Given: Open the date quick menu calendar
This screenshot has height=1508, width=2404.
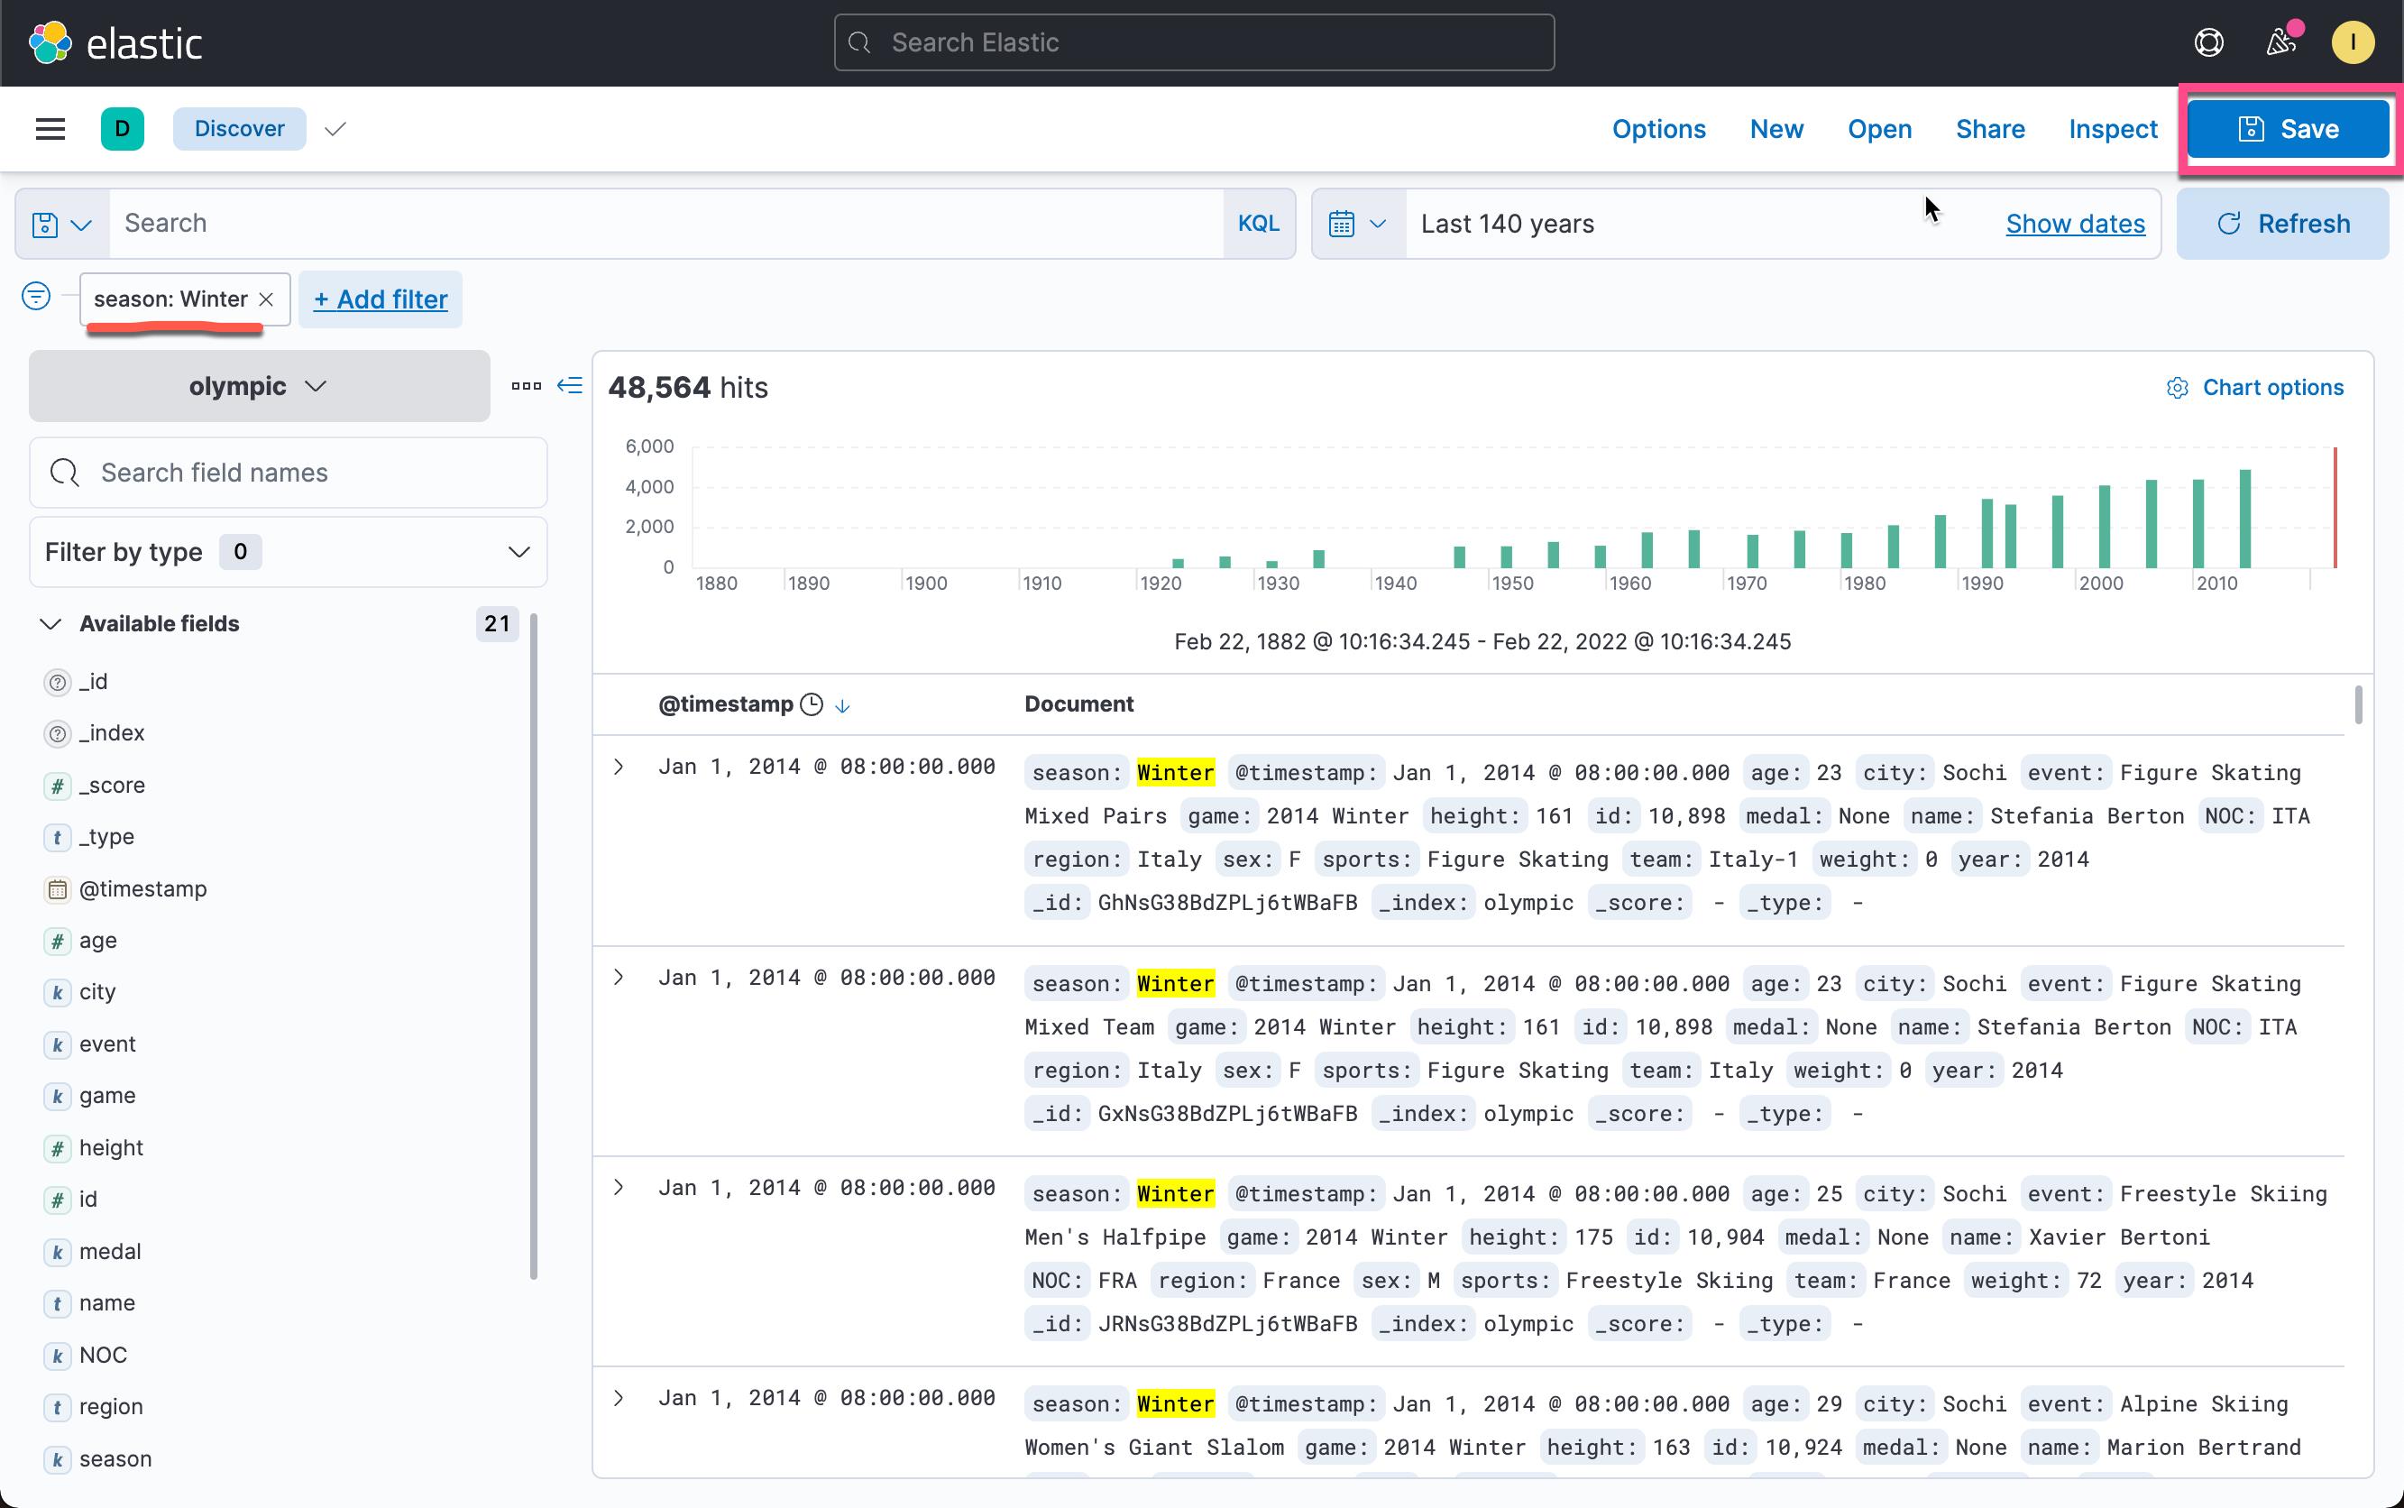Looking at the screenshot, I should click(x=1357, y=225).
